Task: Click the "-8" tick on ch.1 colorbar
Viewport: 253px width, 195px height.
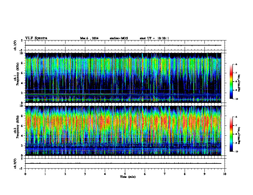Action: tap(236, 82)
